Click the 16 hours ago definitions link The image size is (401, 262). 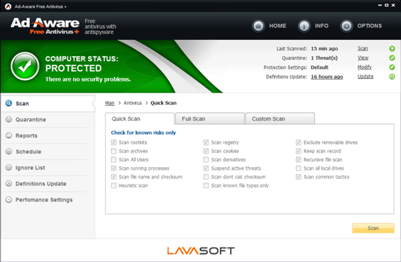[327, 77]
